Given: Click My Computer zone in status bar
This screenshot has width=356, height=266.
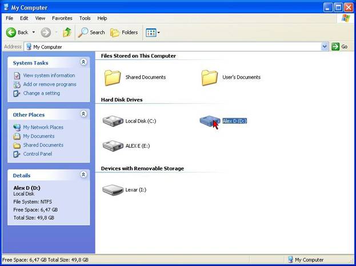Looking at the screenshot, I should (305, 260).
